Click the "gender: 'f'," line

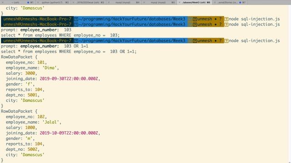coord(20,84)
